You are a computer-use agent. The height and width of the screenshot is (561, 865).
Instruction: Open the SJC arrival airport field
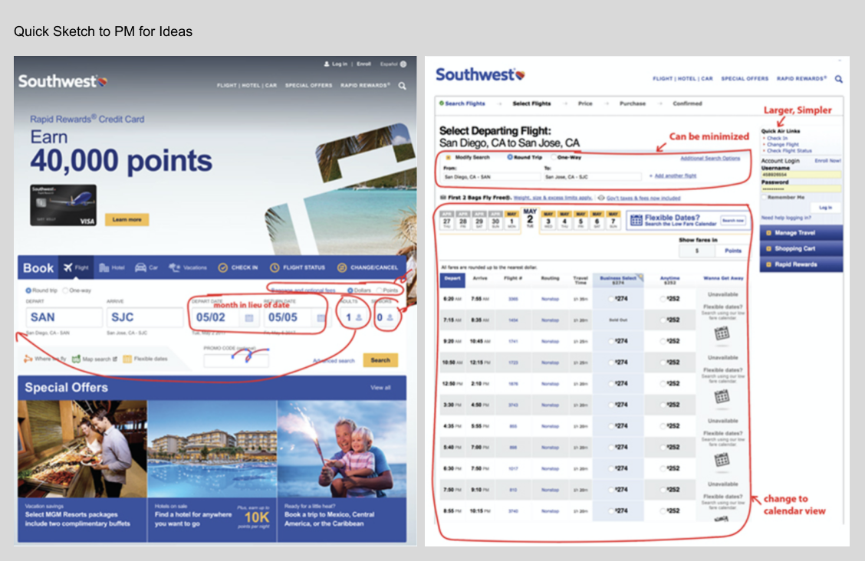pyautogui.click(x=145, y=317)
